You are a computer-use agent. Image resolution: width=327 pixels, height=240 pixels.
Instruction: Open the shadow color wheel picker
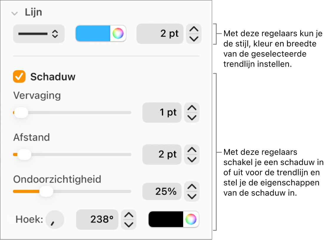191,219
